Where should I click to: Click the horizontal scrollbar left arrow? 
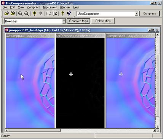pos(7,130)
